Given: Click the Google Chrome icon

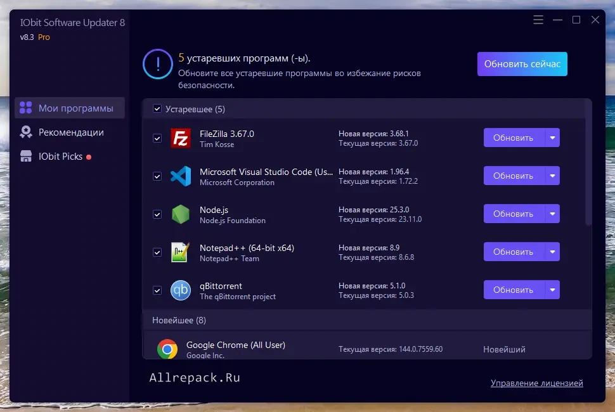Looking at the screenshot, I should pos(167,349).
